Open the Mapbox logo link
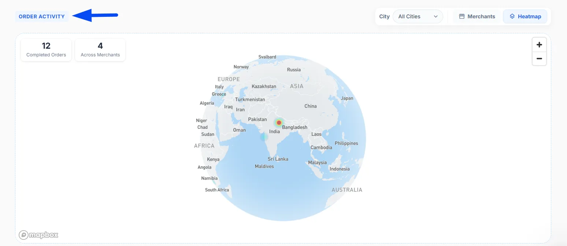The image size is (567, 246). (x=39, y=235)
